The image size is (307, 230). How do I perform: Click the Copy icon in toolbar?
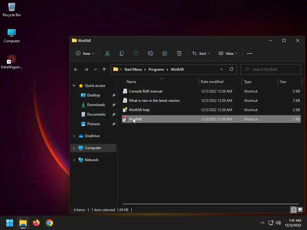(x=122, y=53)
